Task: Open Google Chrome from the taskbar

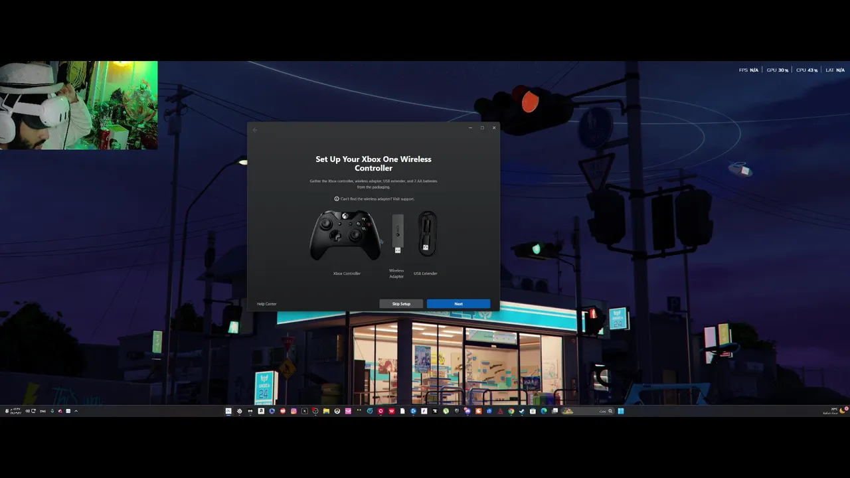Action: click(511, 411)
